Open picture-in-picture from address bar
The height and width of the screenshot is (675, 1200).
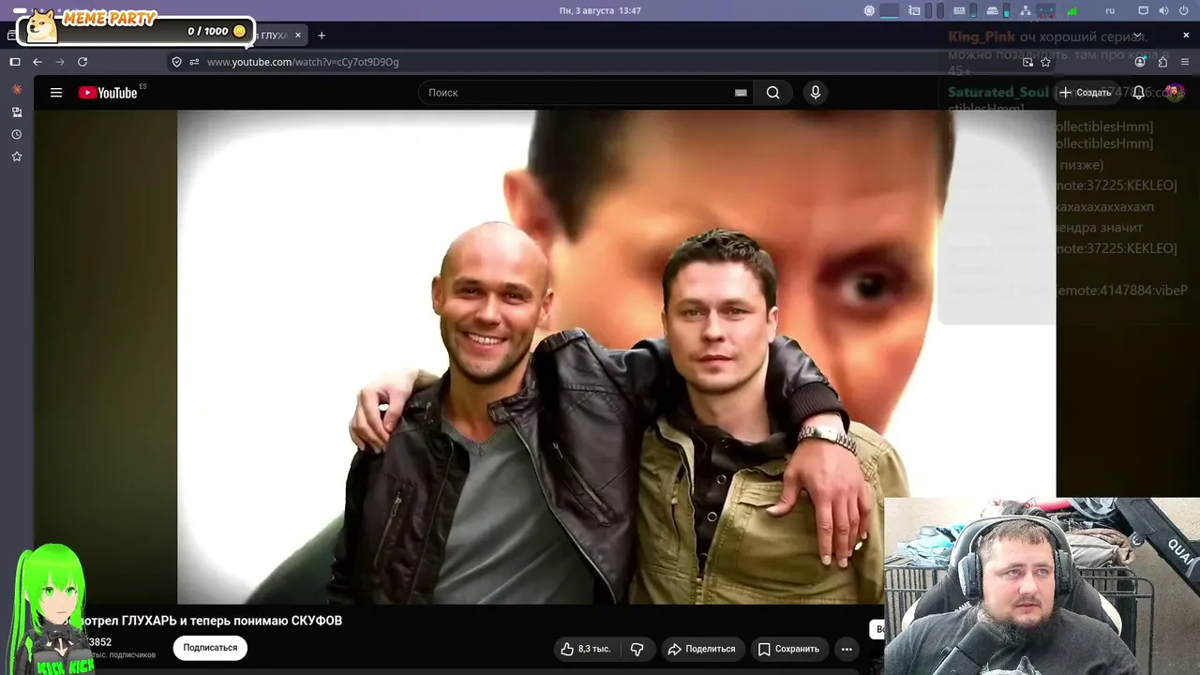click(1028, 62)
